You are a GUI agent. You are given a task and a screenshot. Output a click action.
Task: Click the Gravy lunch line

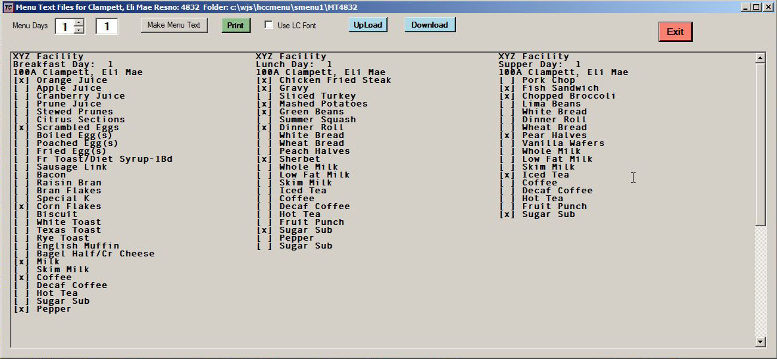tap(282, 88)
